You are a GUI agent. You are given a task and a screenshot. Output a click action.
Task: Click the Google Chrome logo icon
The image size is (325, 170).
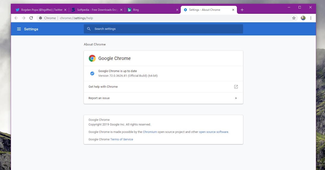[x=92, y=58]
